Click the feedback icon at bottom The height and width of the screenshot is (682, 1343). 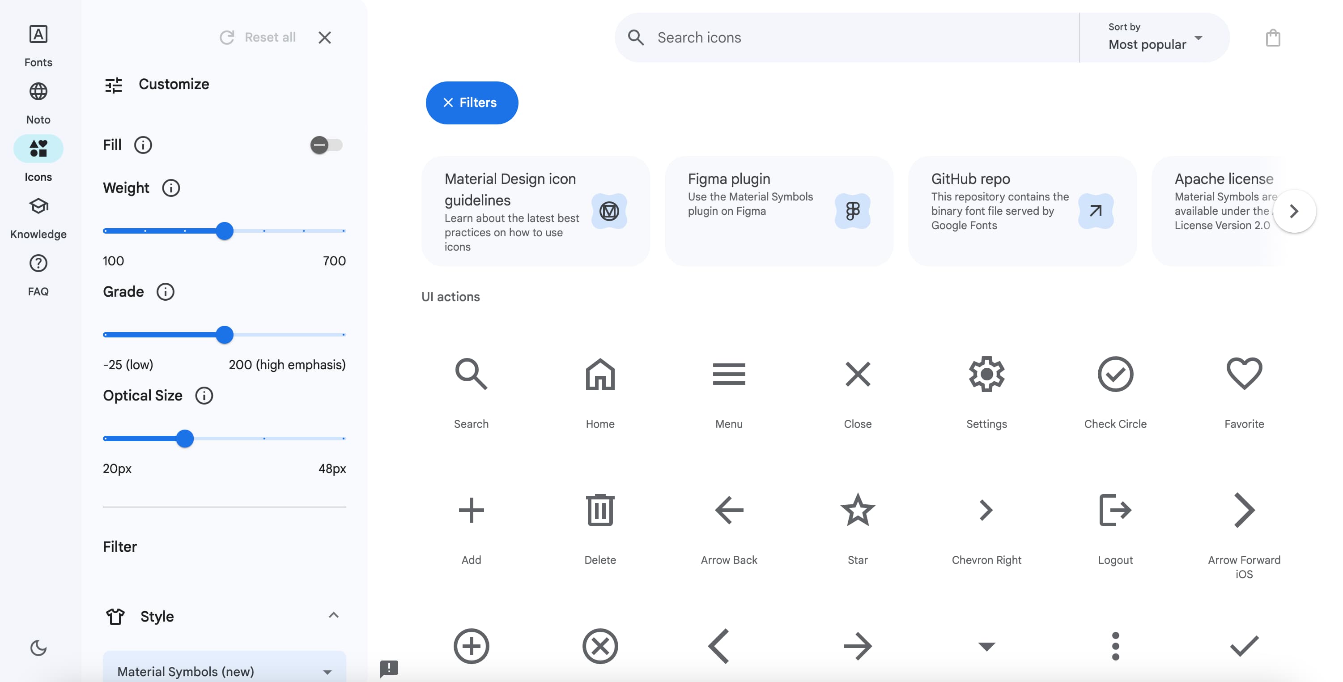point(389,667)
